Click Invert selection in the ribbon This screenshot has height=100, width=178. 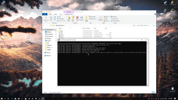[115, 21]
